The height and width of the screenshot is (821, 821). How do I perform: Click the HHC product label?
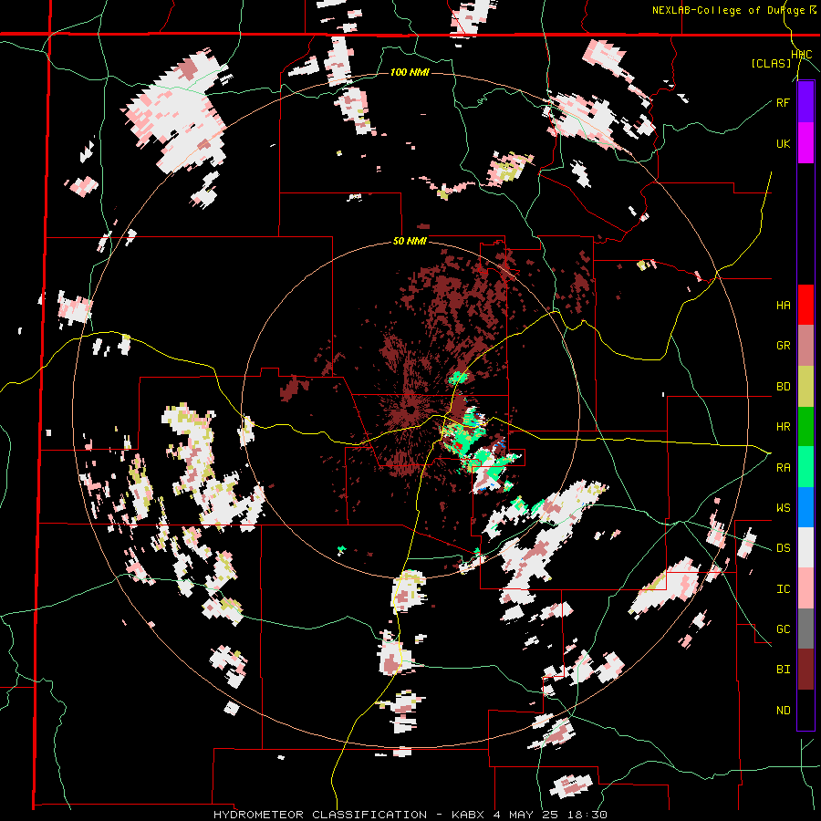pos(801,55)
